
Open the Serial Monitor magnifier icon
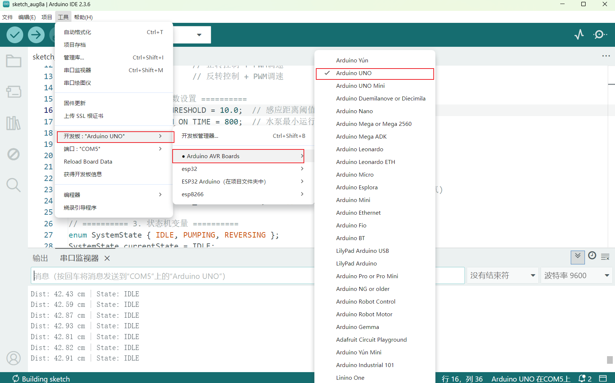(x=600, y=34)
